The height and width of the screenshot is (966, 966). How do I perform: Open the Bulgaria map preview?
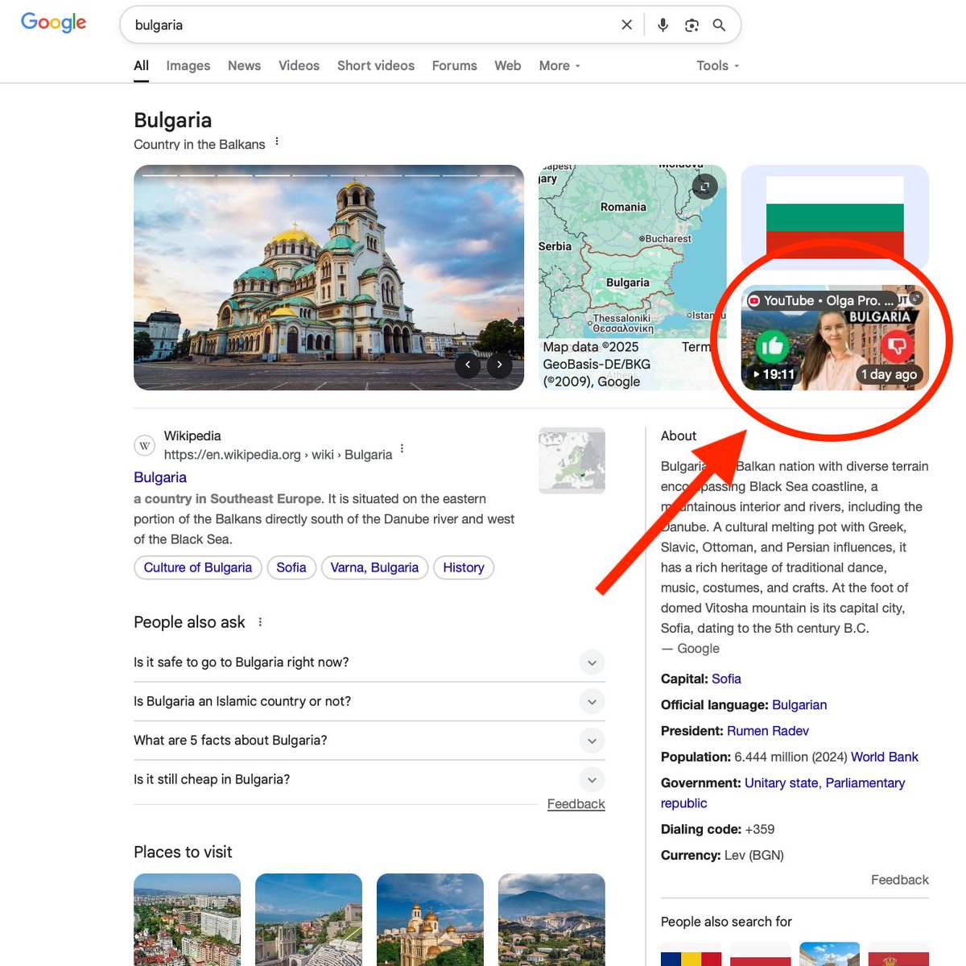tap(632, 278)
